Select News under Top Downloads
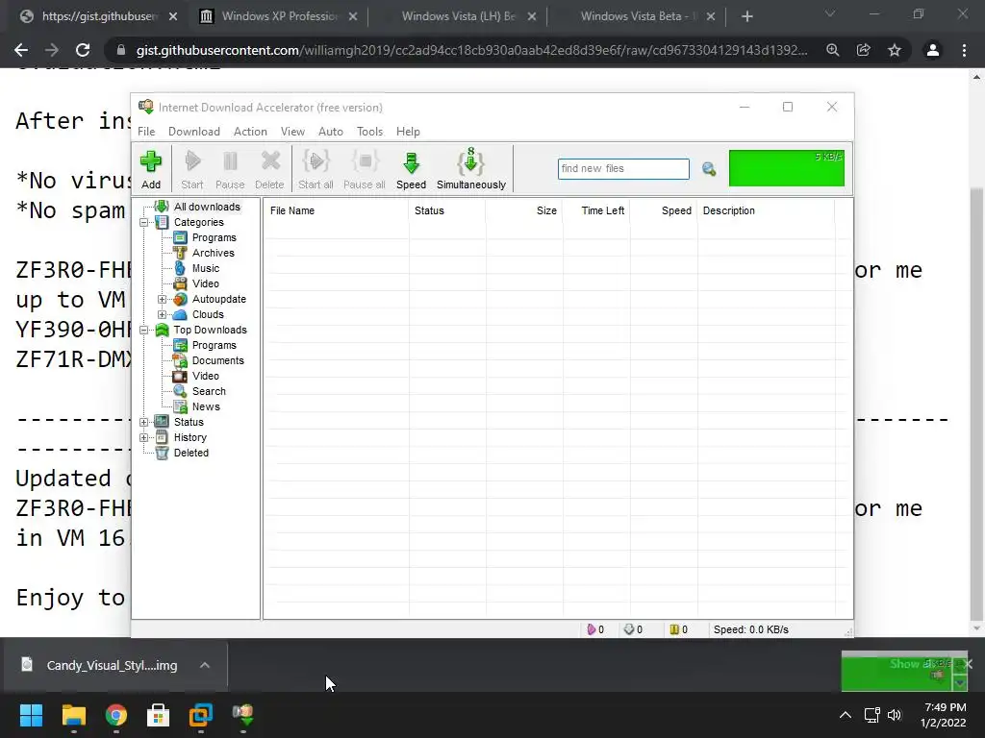Screen dimensions: 985x738 [x=206, y=406]
